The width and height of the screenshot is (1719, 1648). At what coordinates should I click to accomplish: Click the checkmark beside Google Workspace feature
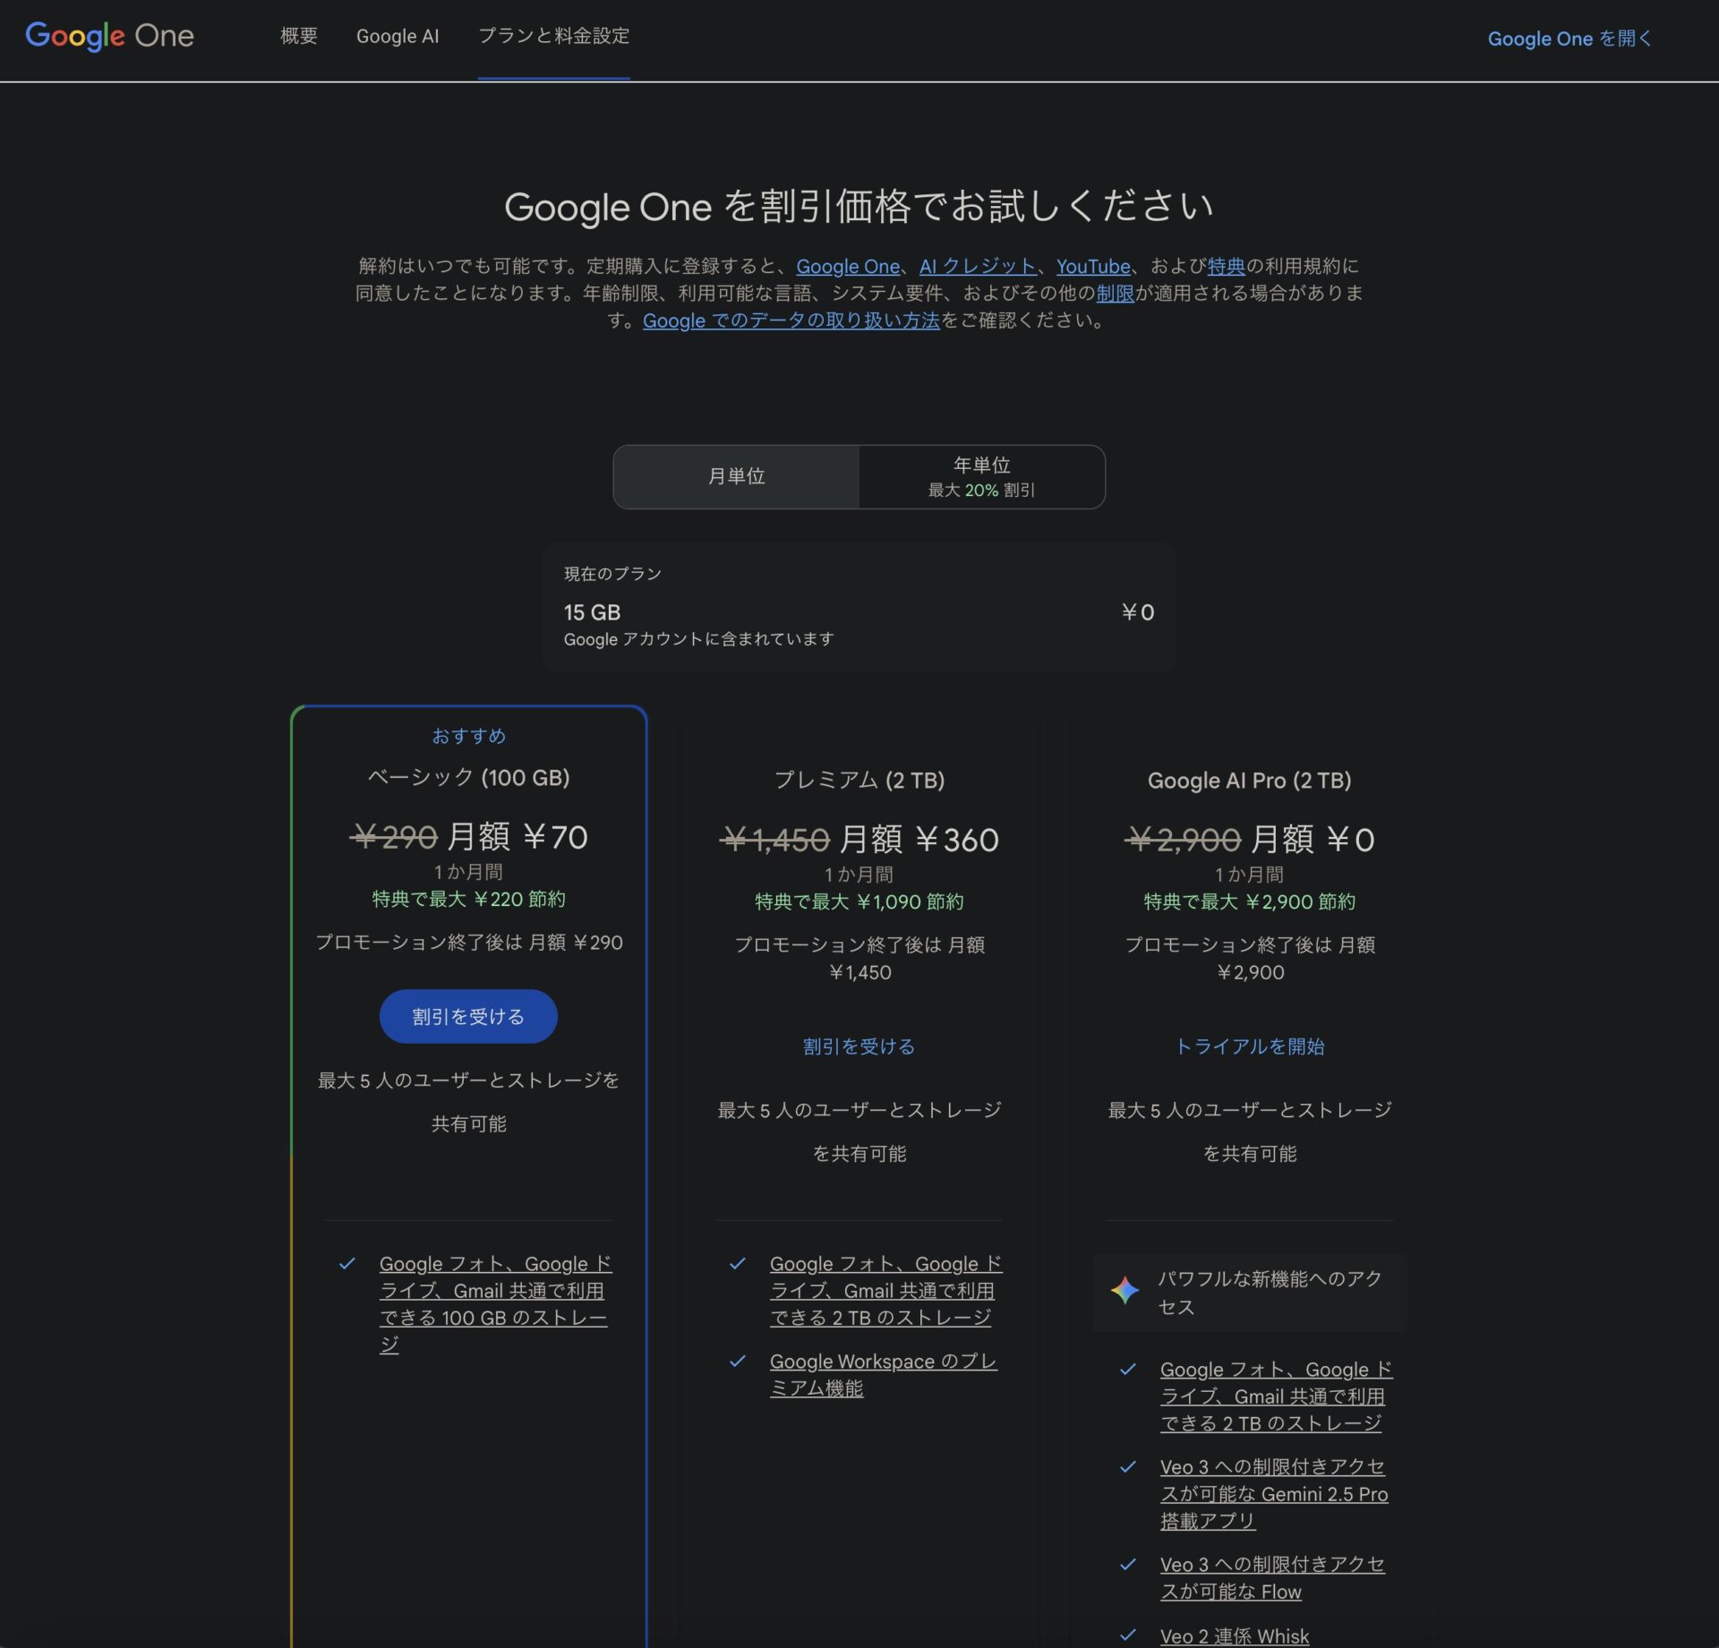pyautogui.click(x=737, y=1361)
